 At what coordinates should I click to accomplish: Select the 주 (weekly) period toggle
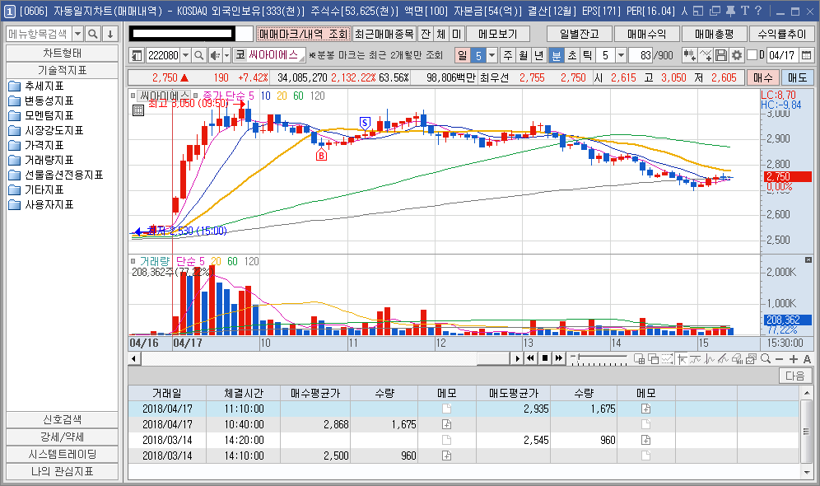[x=508, y=55]
